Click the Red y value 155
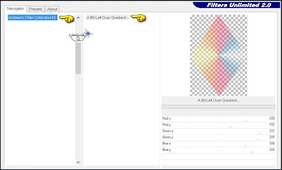Screen dimensions: 282x170 [x=272, y=125]
